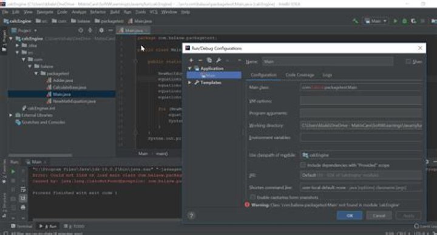Click the VM options field

click(x=361, y=101)
